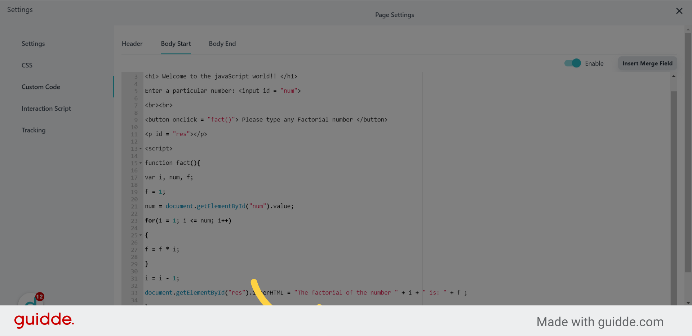Click the code editor scroll up arrow
Image resolution: width=692 pixels, height=336 pixels.
674,76
